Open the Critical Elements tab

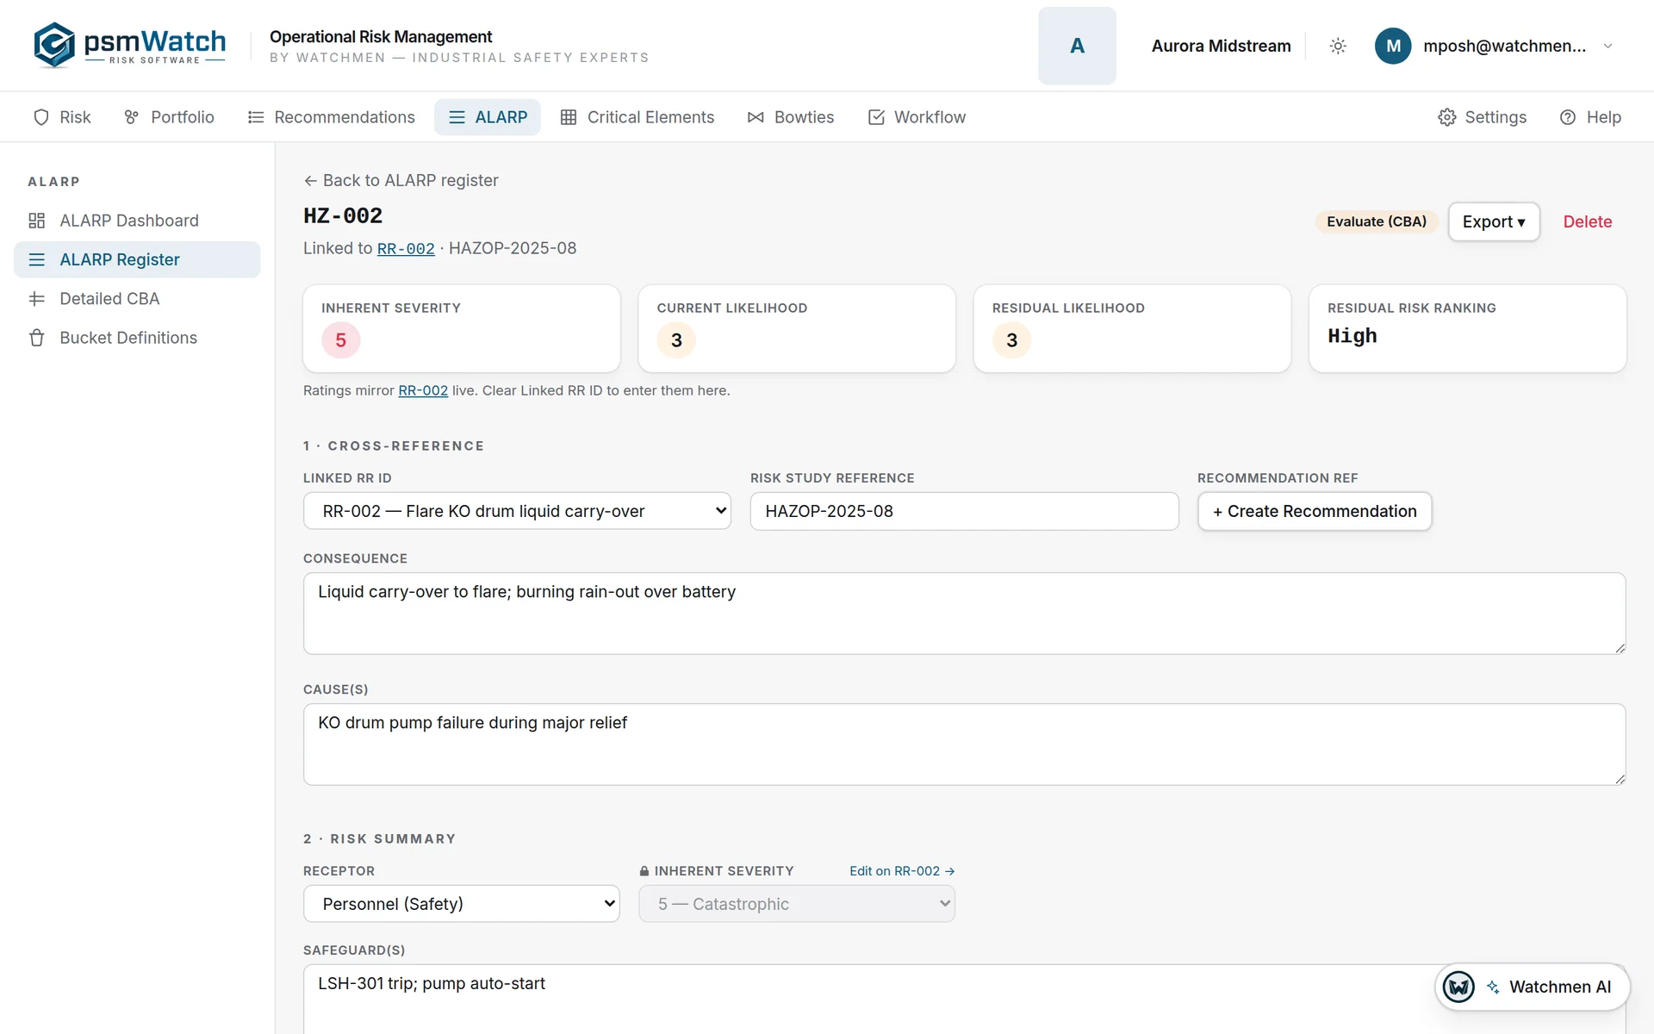[637, 117]
